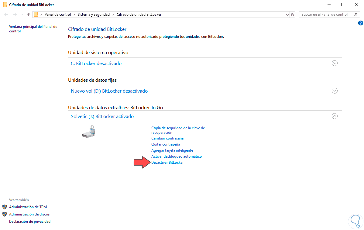Viewport: 364px width, 230px height.
Task: Click 'Nuevo vol (D:) BitLocker desactivado'
Action: (x=109, y=91)
